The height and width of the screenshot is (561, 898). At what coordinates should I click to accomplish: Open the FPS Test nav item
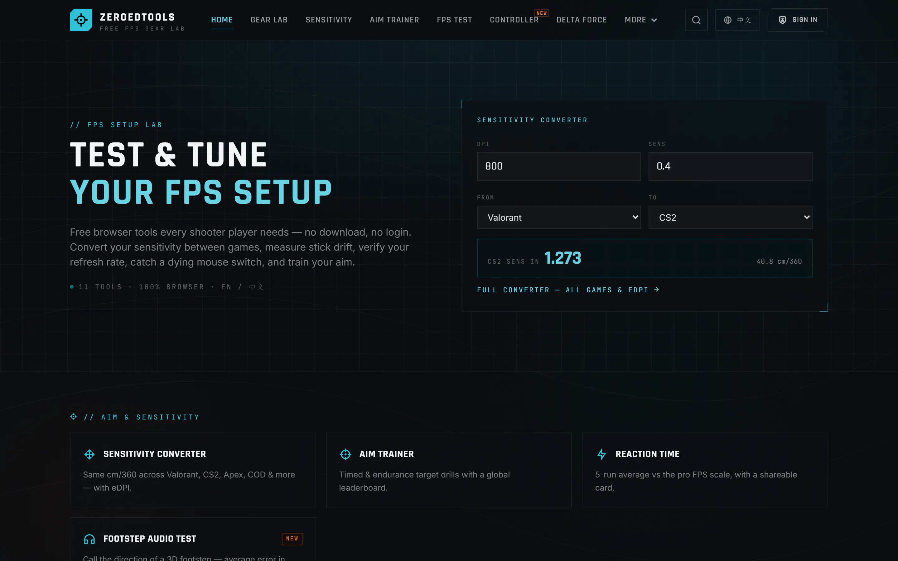455,20
